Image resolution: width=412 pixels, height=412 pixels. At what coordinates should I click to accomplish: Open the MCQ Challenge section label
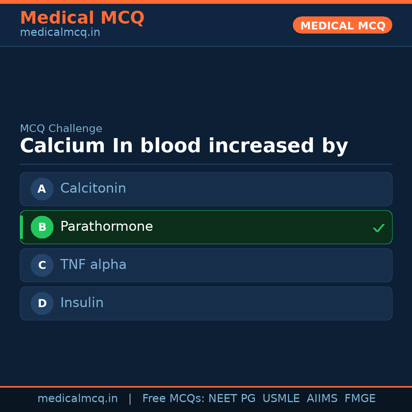click(x=61, y=129)
